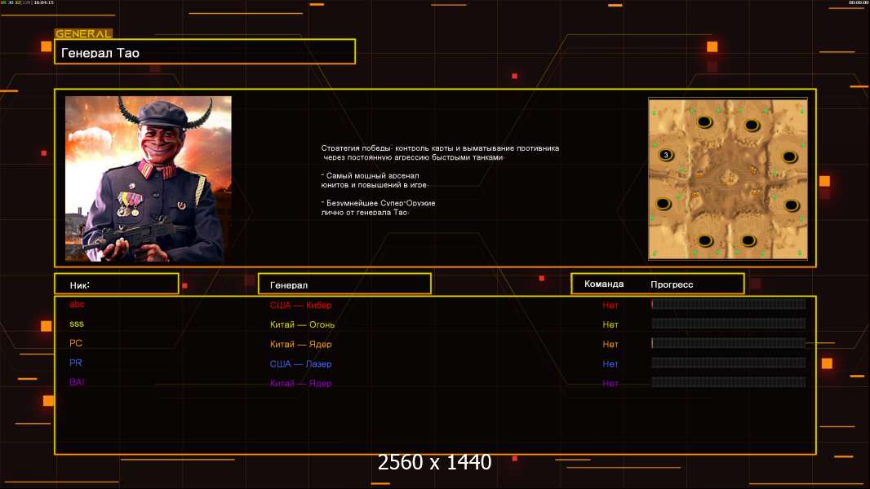Click the loading progress bar for BAI
The height and width of the screenshot is (489, 870).
coord(729,382)
